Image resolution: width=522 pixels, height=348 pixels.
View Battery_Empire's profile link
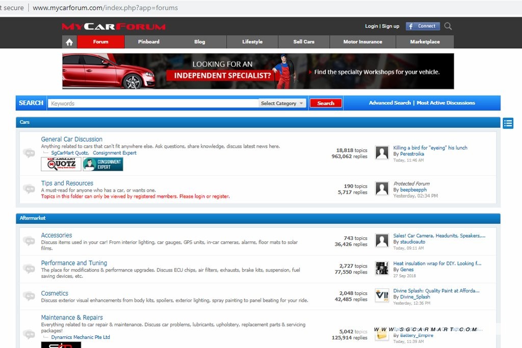[416, 335]
